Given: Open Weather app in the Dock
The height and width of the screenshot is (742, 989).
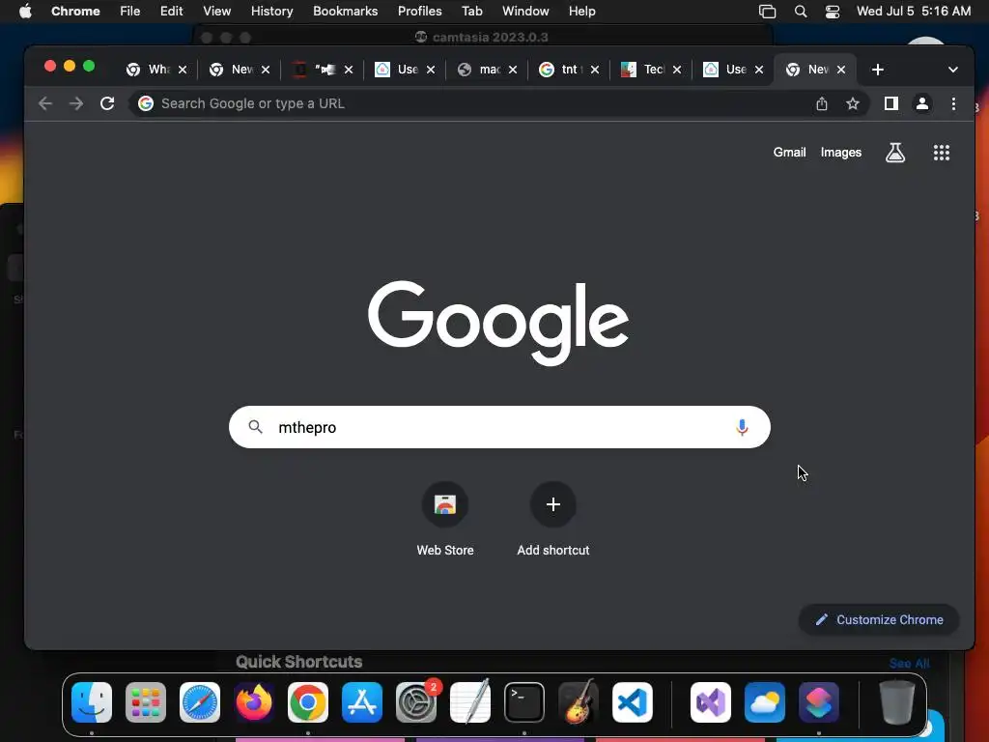Looking at the screenshot, I should click(x=765, y=702).
